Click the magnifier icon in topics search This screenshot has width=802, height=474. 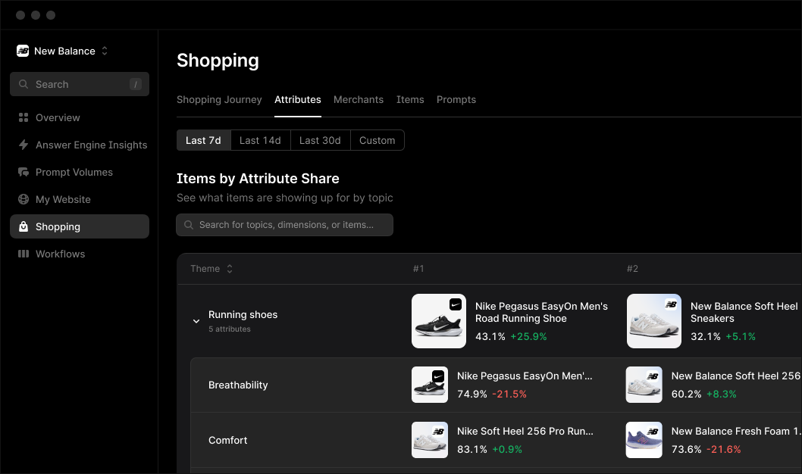click(x=189, y=225)
